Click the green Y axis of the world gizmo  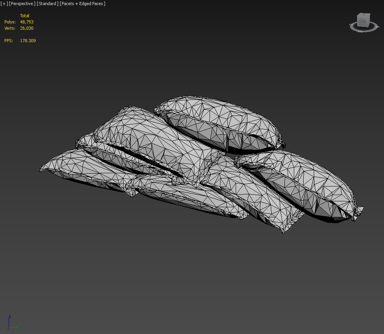14,327
